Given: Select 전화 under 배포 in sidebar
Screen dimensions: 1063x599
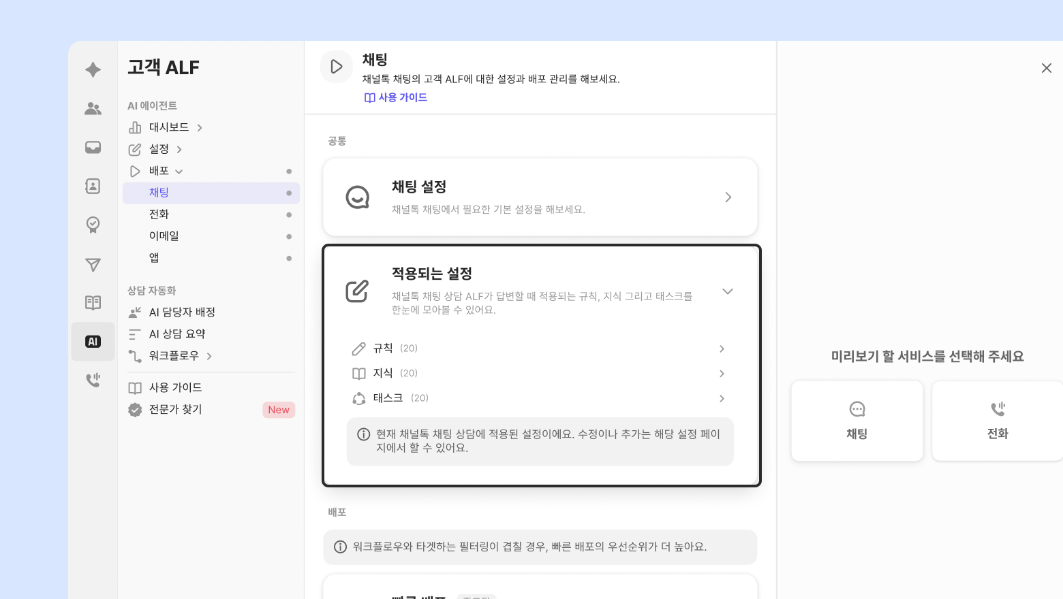Looking at the screenshot, I should 159,214.
